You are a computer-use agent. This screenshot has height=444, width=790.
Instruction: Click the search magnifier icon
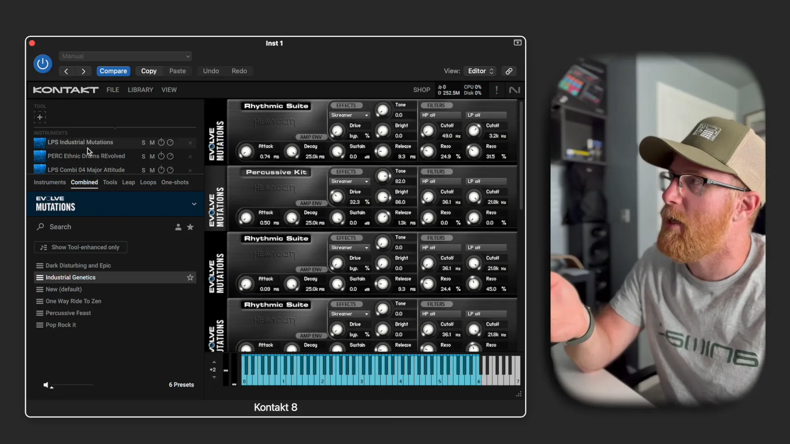click(40, 227)
